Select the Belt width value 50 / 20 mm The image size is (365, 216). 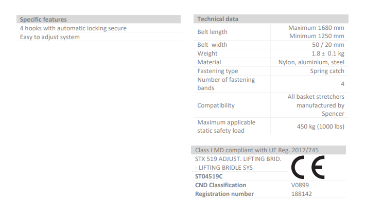[x=328, y=45]
